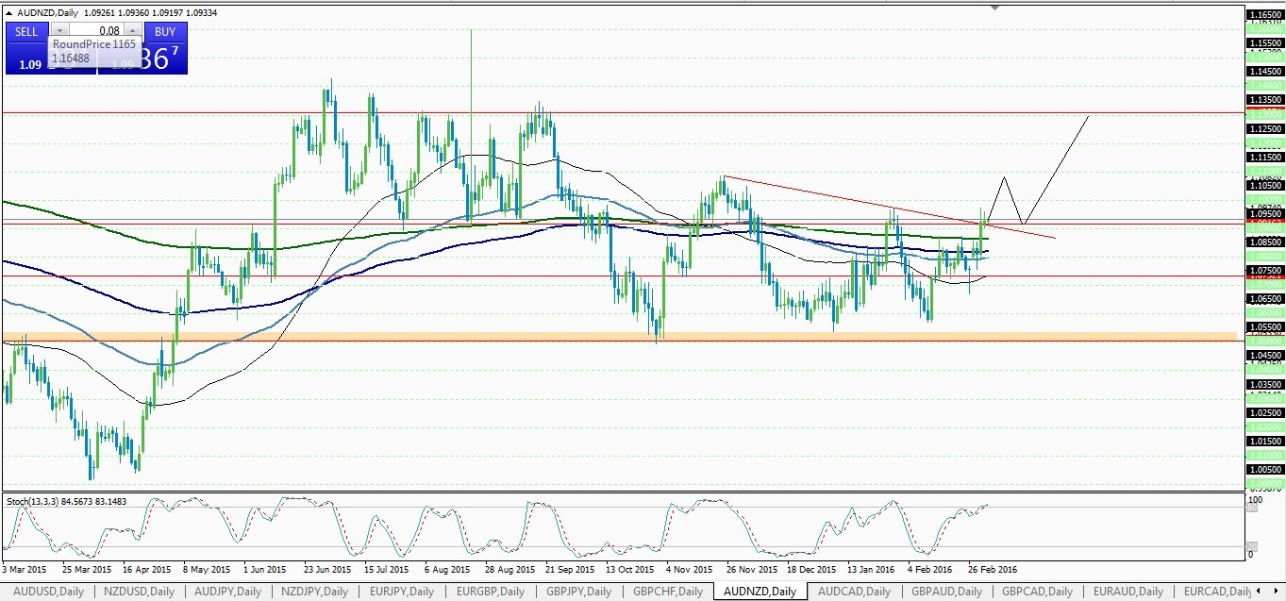The width and height of the screenshot is (1286, 601).
Task: Switch to the EURAUD,Daily chart tab
Action: click(x=1127, y=592)
